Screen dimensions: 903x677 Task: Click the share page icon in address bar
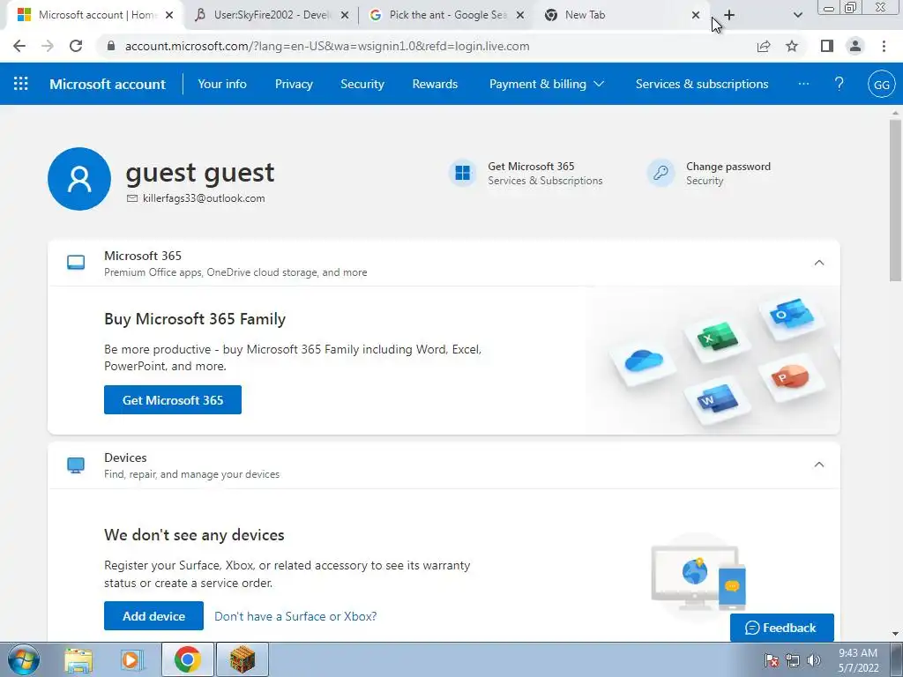tap(764, 46)
